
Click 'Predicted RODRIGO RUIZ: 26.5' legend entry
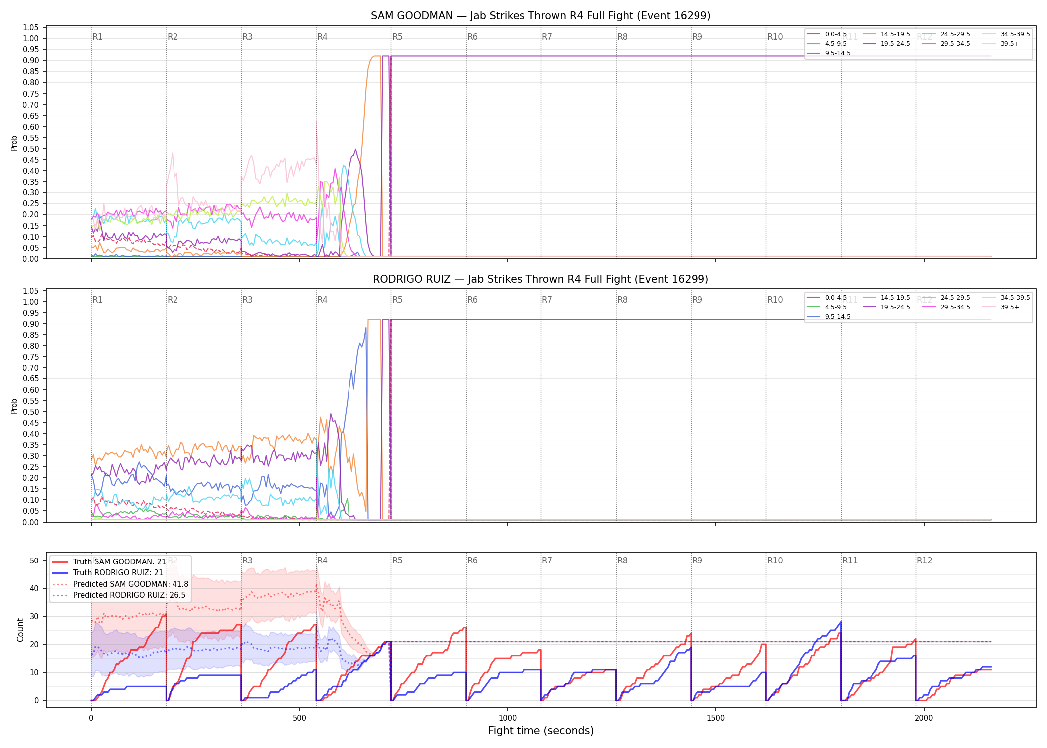(119, 595)
